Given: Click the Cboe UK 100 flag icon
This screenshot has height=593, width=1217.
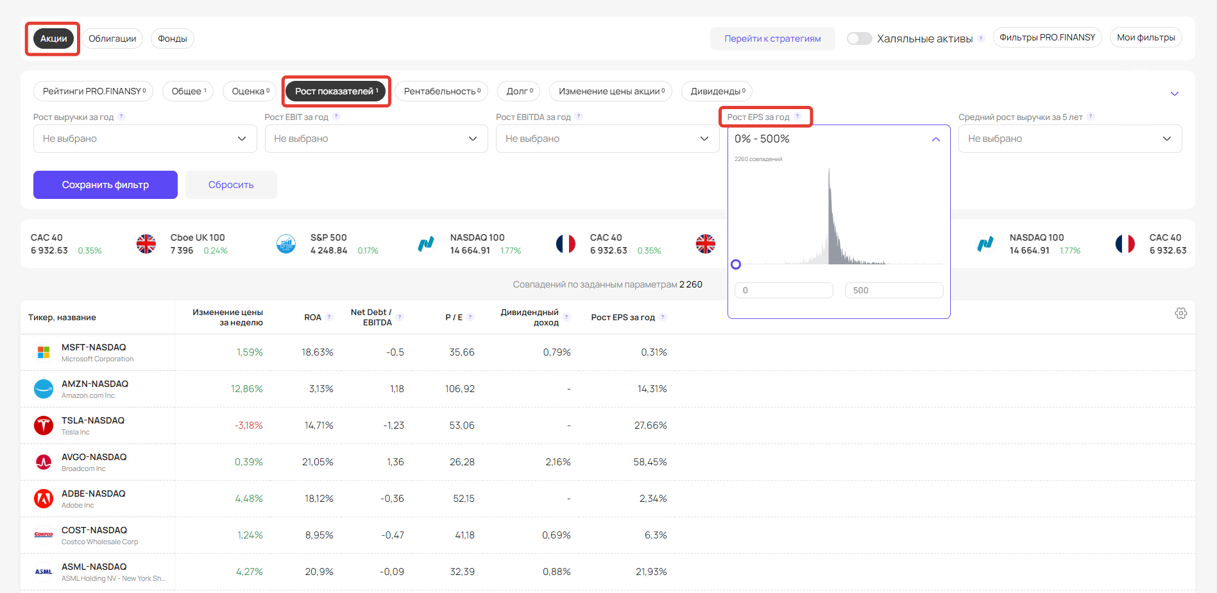Looking at the screenshot, I should click(146, 244).
